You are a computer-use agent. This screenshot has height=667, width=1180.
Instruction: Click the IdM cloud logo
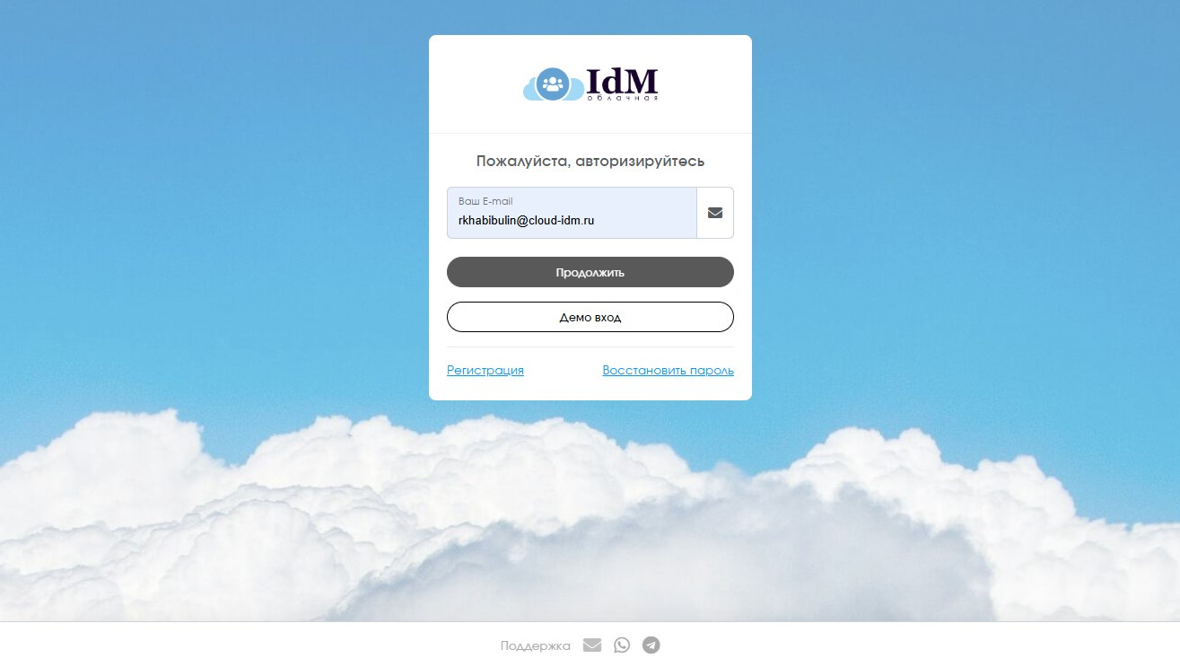point(590,84)
